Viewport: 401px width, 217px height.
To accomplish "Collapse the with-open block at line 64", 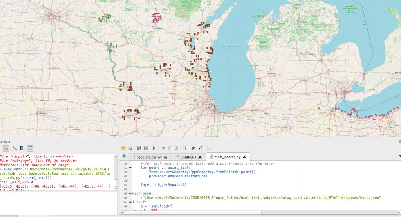I will (x=130, y=193).
